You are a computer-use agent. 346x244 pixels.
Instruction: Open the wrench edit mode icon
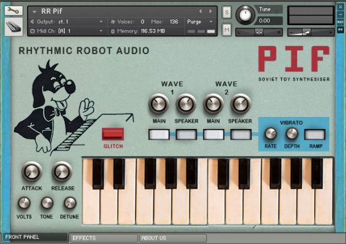pos(14,11)
